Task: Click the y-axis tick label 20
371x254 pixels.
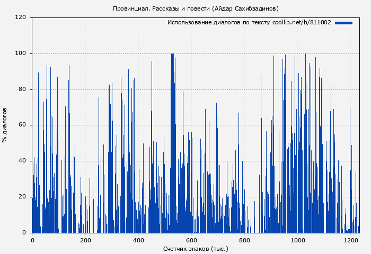Action: point(22,197)
